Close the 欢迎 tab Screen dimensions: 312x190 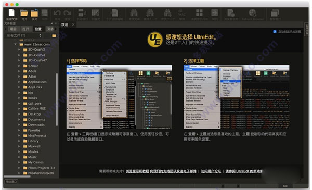[73, 24]
